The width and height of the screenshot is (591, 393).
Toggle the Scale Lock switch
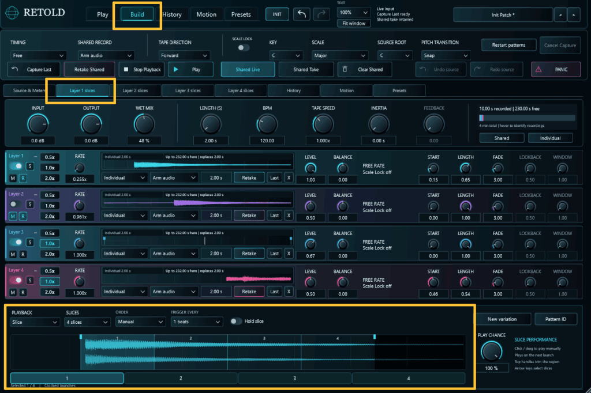click(x=244, y=47)
